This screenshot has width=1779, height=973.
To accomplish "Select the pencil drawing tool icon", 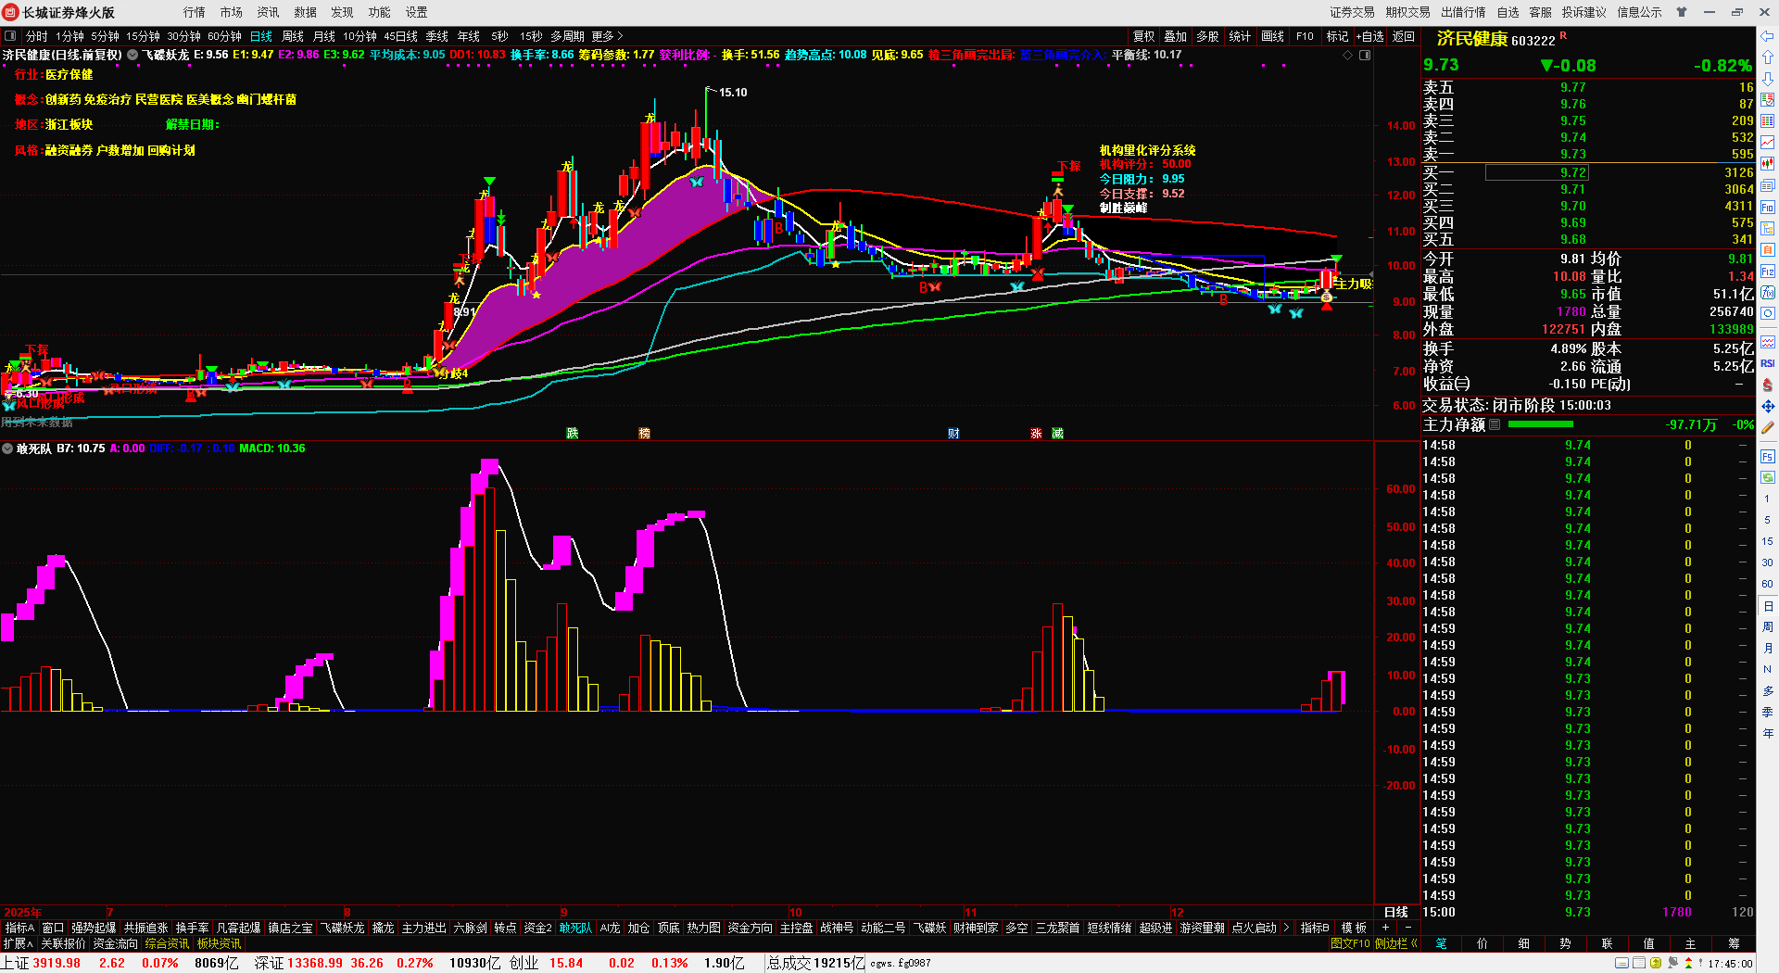I will click(x=1768, y=427).
